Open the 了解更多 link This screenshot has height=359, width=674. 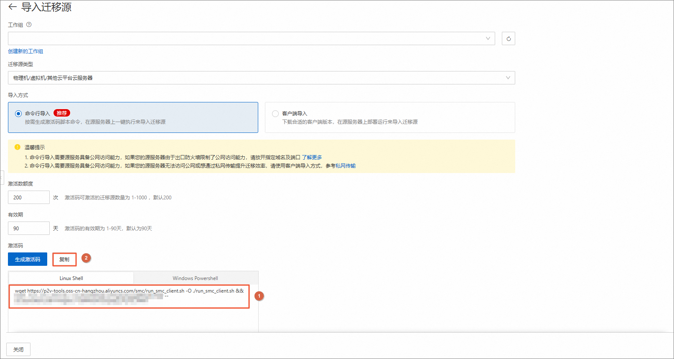[x=312, y=158]
